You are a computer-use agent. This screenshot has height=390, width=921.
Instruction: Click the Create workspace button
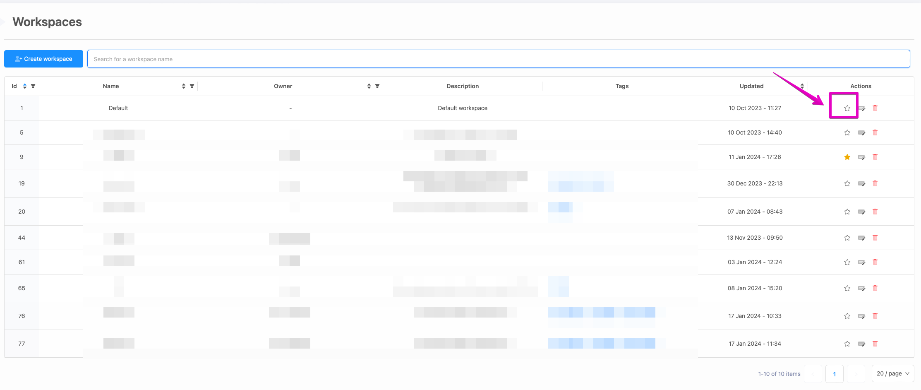click(x=43, y=59)
